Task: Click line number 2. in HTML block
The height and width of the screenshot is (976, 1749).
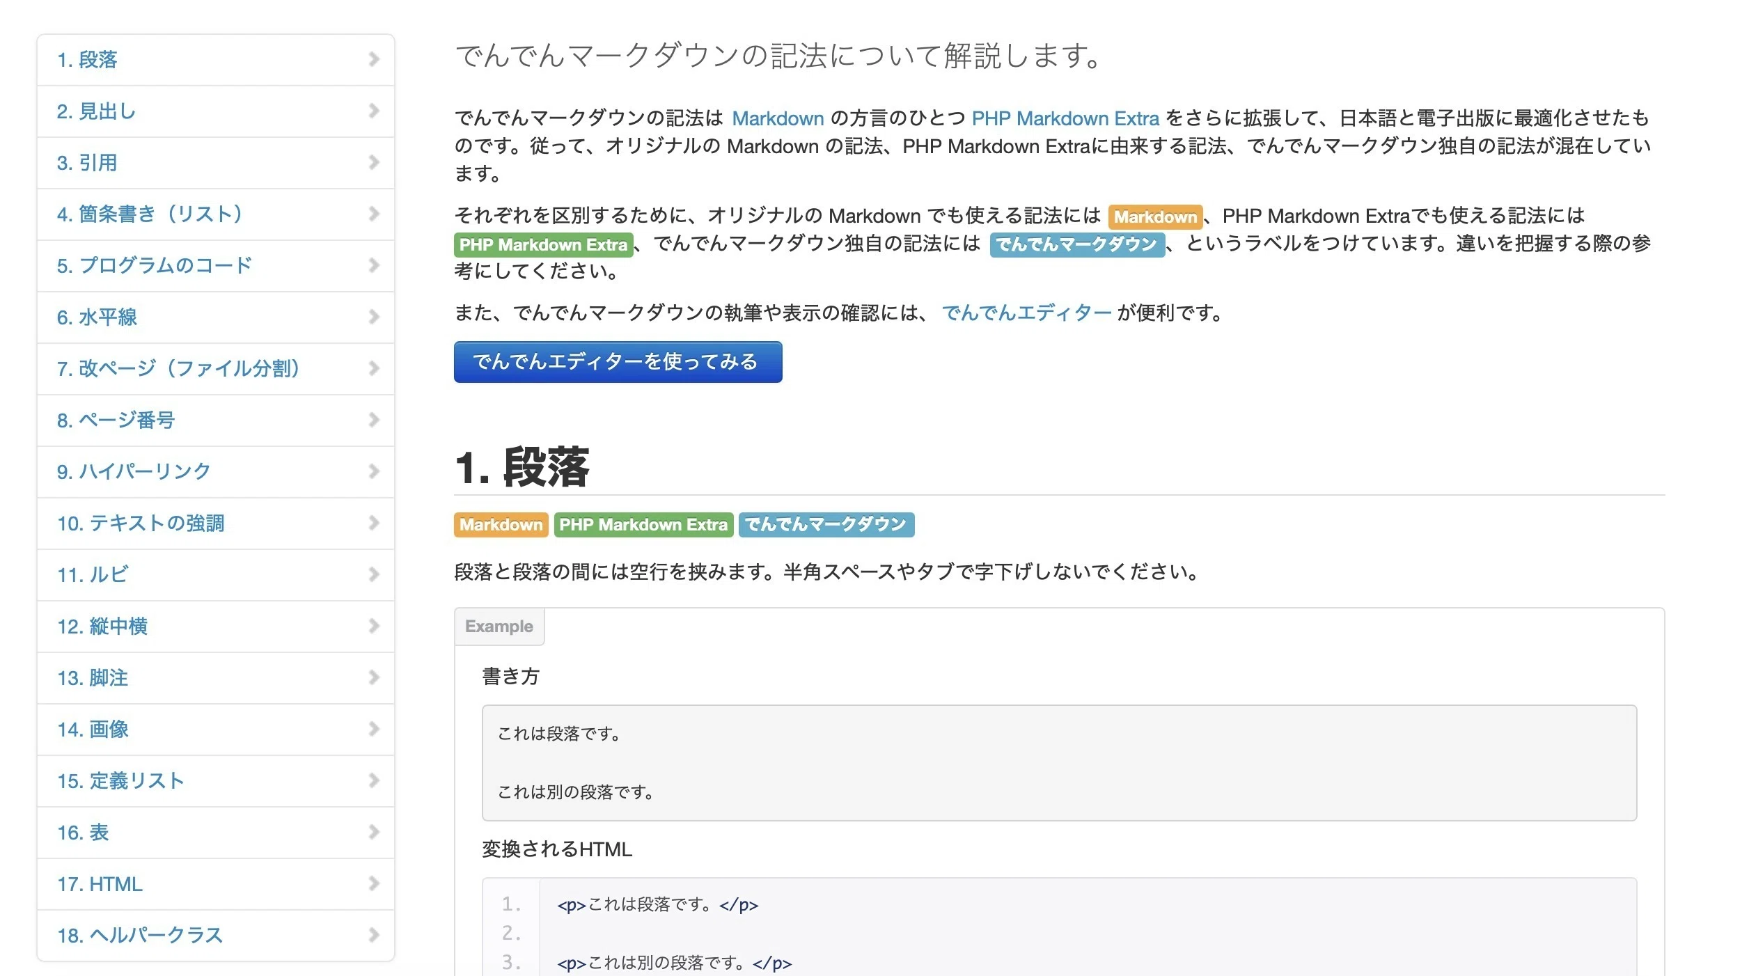Action: coord(512,933)
